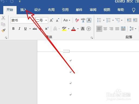
Task: Open the 帮助 (Help) tab
Action: (121, 10)
